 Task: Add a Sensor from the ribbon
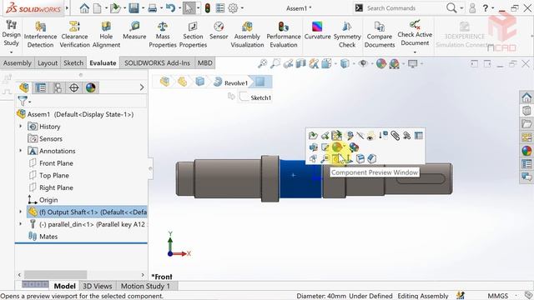219,31
